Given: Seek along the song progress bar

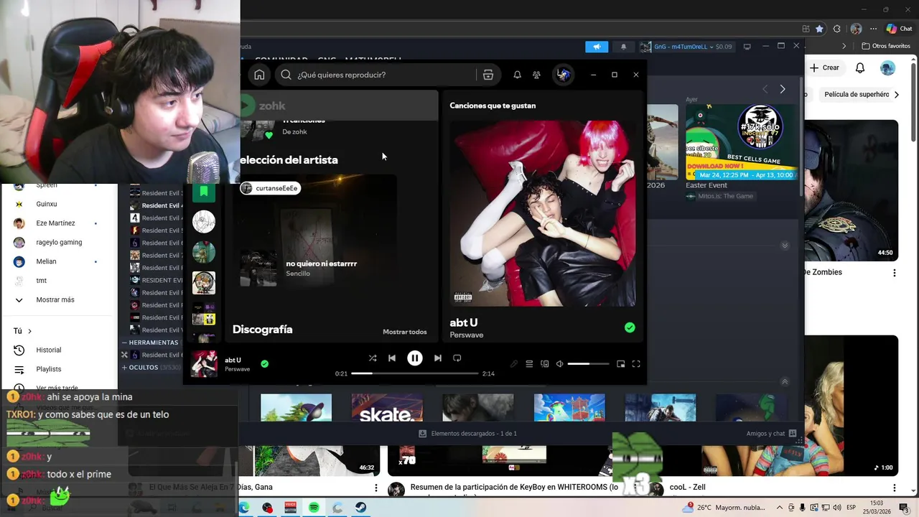Looking at the screenshot, I should [415, 373].
